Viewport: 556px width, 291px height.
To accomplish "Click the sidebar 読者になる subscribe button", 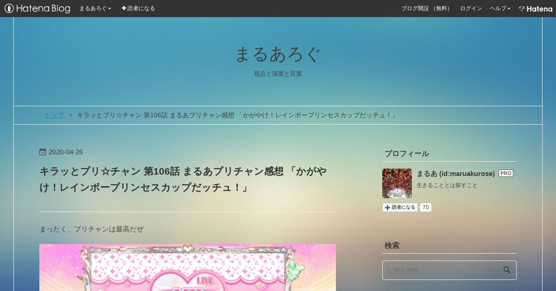I will (400, 207).
